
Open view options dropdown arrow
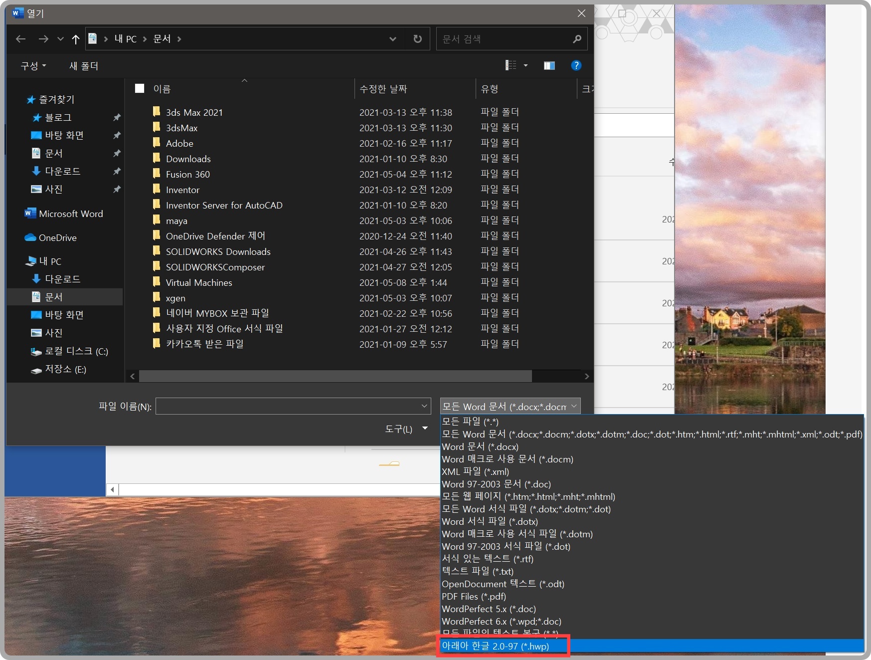point(525,65)
